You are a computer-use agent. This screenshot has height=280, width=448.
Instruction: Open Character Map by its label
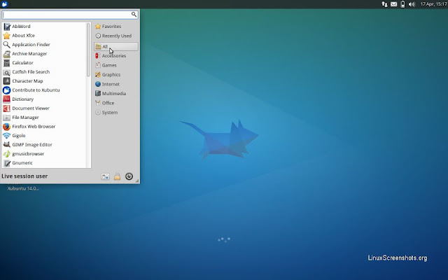pyautogui.click(x=27, y=81)
